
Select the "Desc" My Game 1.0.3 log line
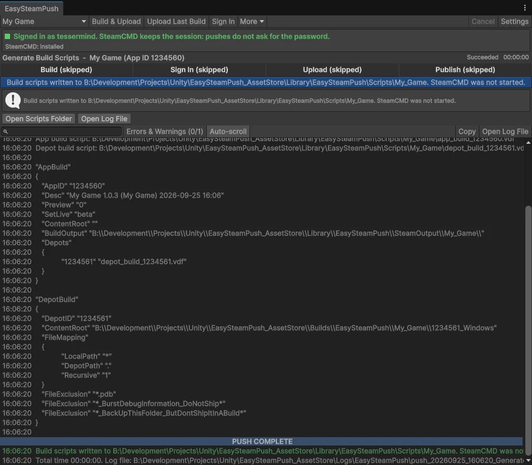tap(262, 196)
